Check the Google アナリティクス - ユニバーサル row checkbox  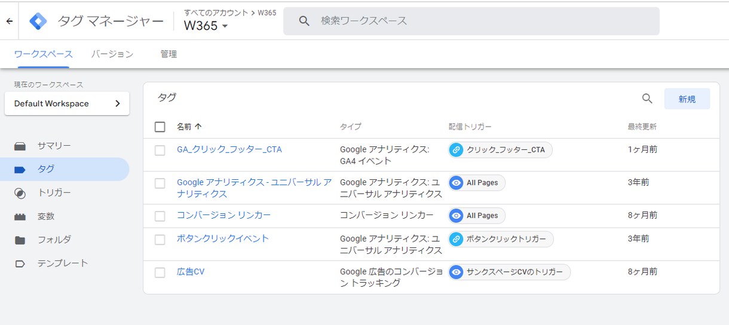point(160,183)
